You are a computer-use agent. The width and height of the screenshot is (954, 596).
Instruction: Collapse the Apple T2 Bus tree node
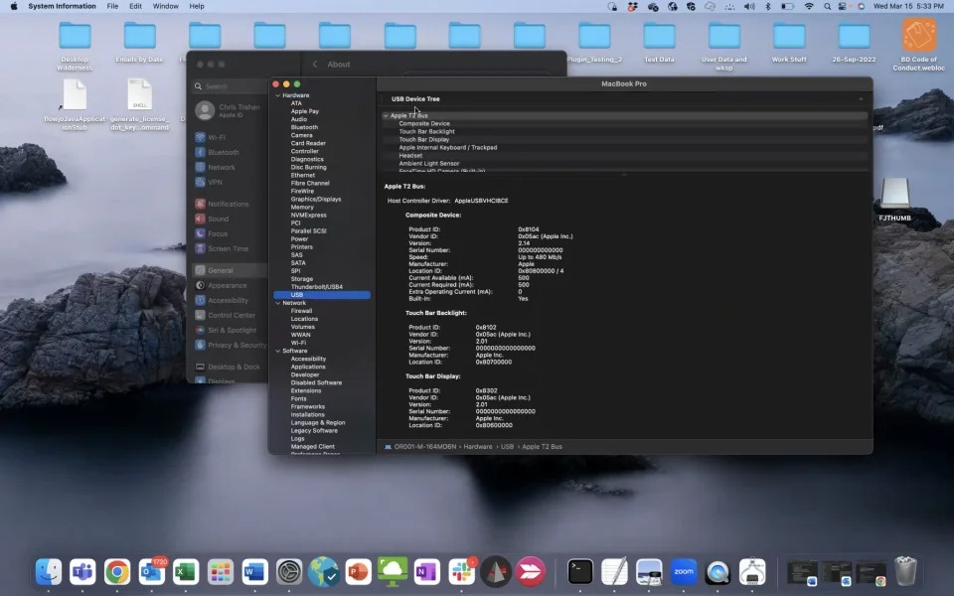pyautogui.click(x=386, y=116)
